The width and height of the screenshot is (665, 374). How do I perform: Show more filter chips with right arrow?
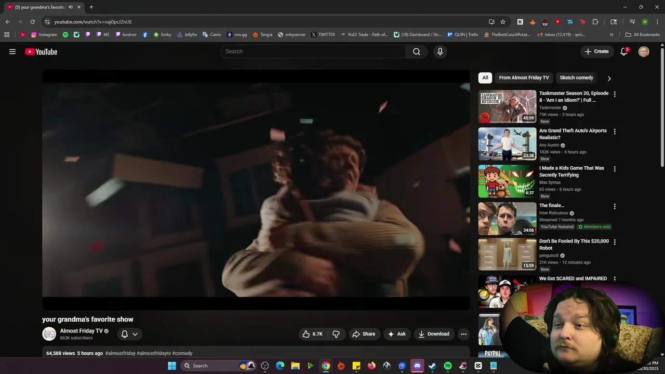[609, 78]
